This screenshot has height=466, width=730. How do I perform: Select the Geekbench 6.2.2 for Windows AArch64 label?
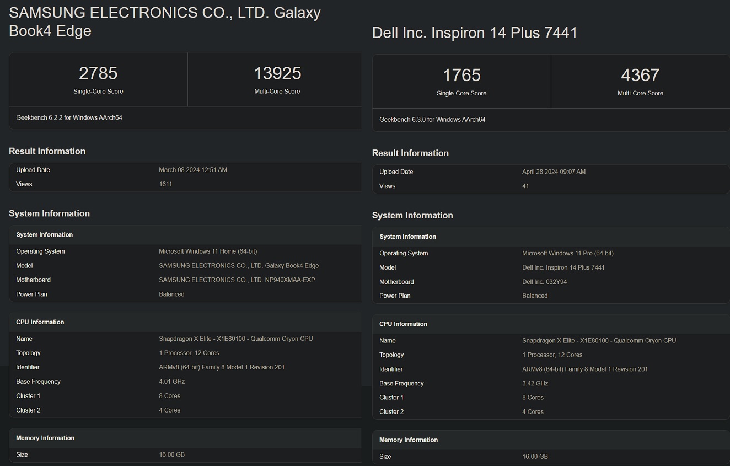pyautogui.click(x=68, y=117)
